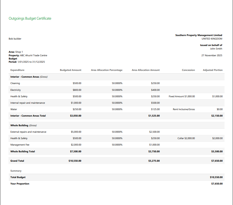Viewport: 233px width, 205px height.
Task: Click the Expenditure column header
Action: [x=17, y=70]
